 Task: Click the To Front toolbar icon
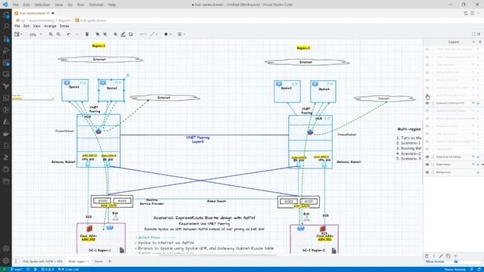(x=98, y=34)
